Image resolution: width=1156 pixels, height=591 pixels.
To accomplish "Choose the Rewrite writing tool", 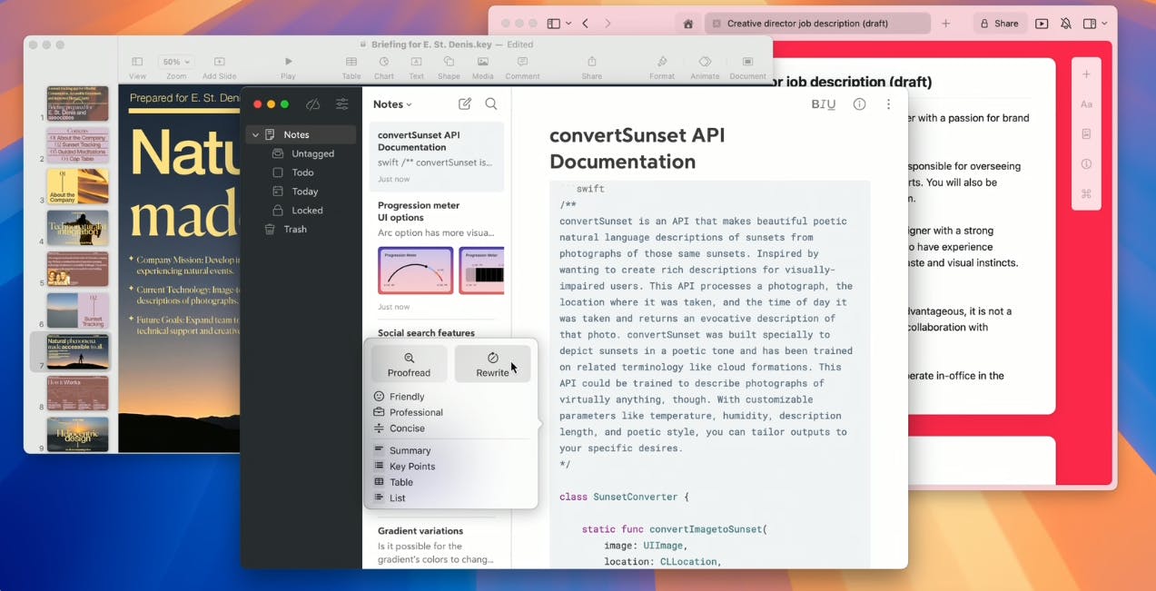I will pos(492,363).
